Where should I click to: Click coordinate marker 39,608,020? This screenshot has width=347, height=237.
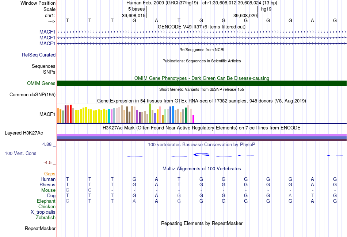245,15
